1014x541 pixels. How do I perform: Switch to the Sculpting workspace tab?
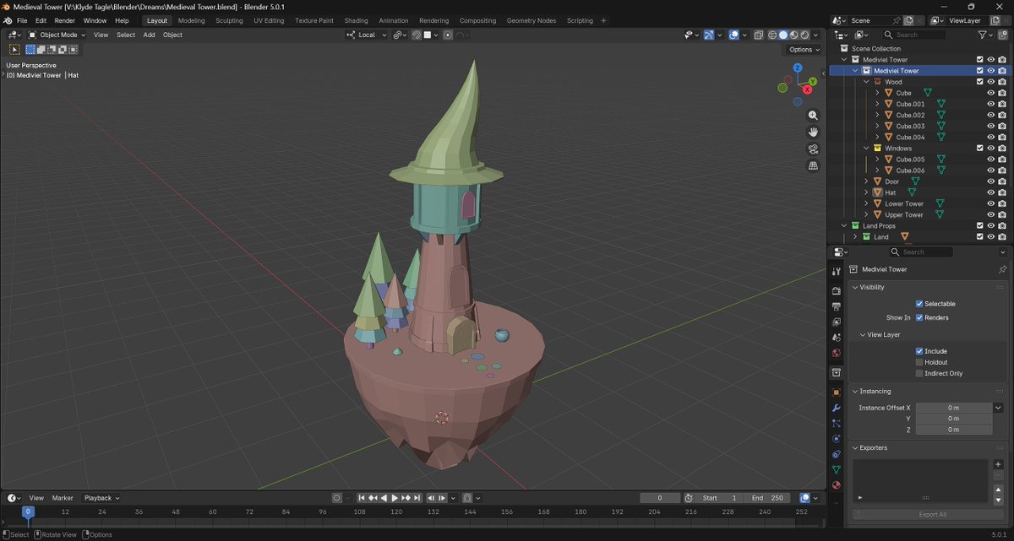coord(229,20)
